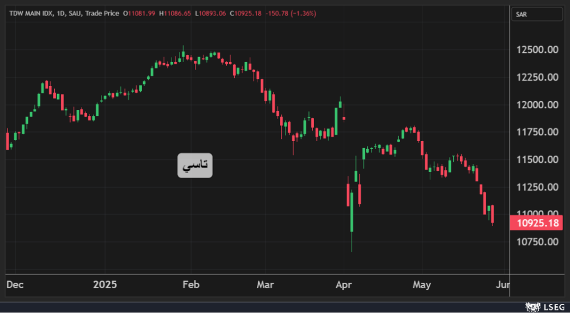Viewport: 570px width, 313px height.
Task: Open the SAR currency selector
Action: 537,14
